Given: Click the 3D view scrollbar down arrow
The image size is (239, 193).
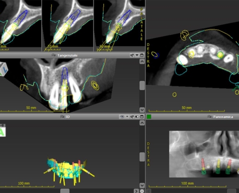Looking at the screenshot, I should click(x=142, y=185).
